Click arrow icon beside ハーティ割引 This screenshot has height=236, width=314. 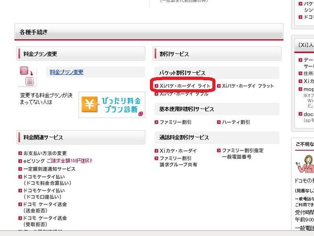tap(219, 122)
